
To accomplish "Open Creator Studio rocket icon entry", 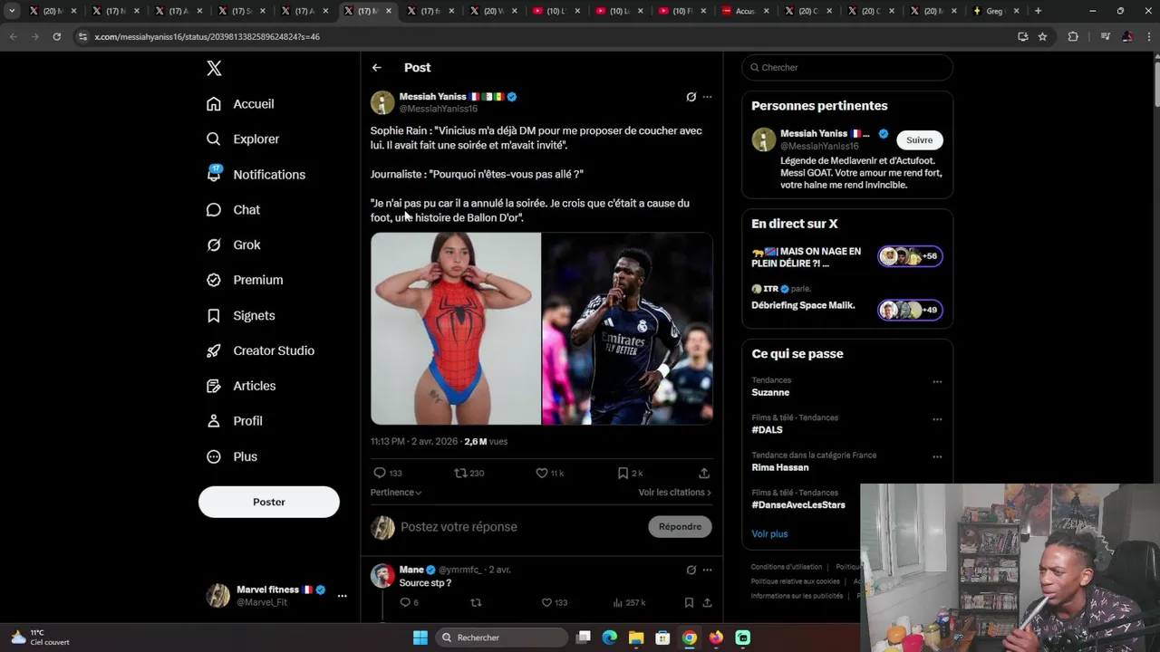I will pyautogui.click(x=260, y=351).
